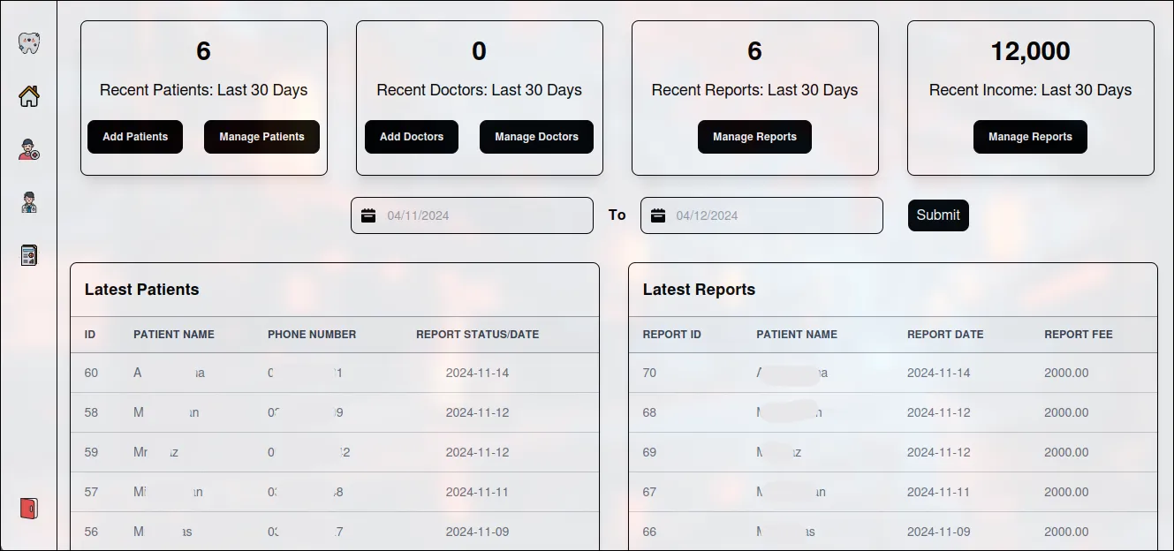The width and height of the screenshot is (1174, 551).
Task: Open Manage Patients
Action: point(261,136)
